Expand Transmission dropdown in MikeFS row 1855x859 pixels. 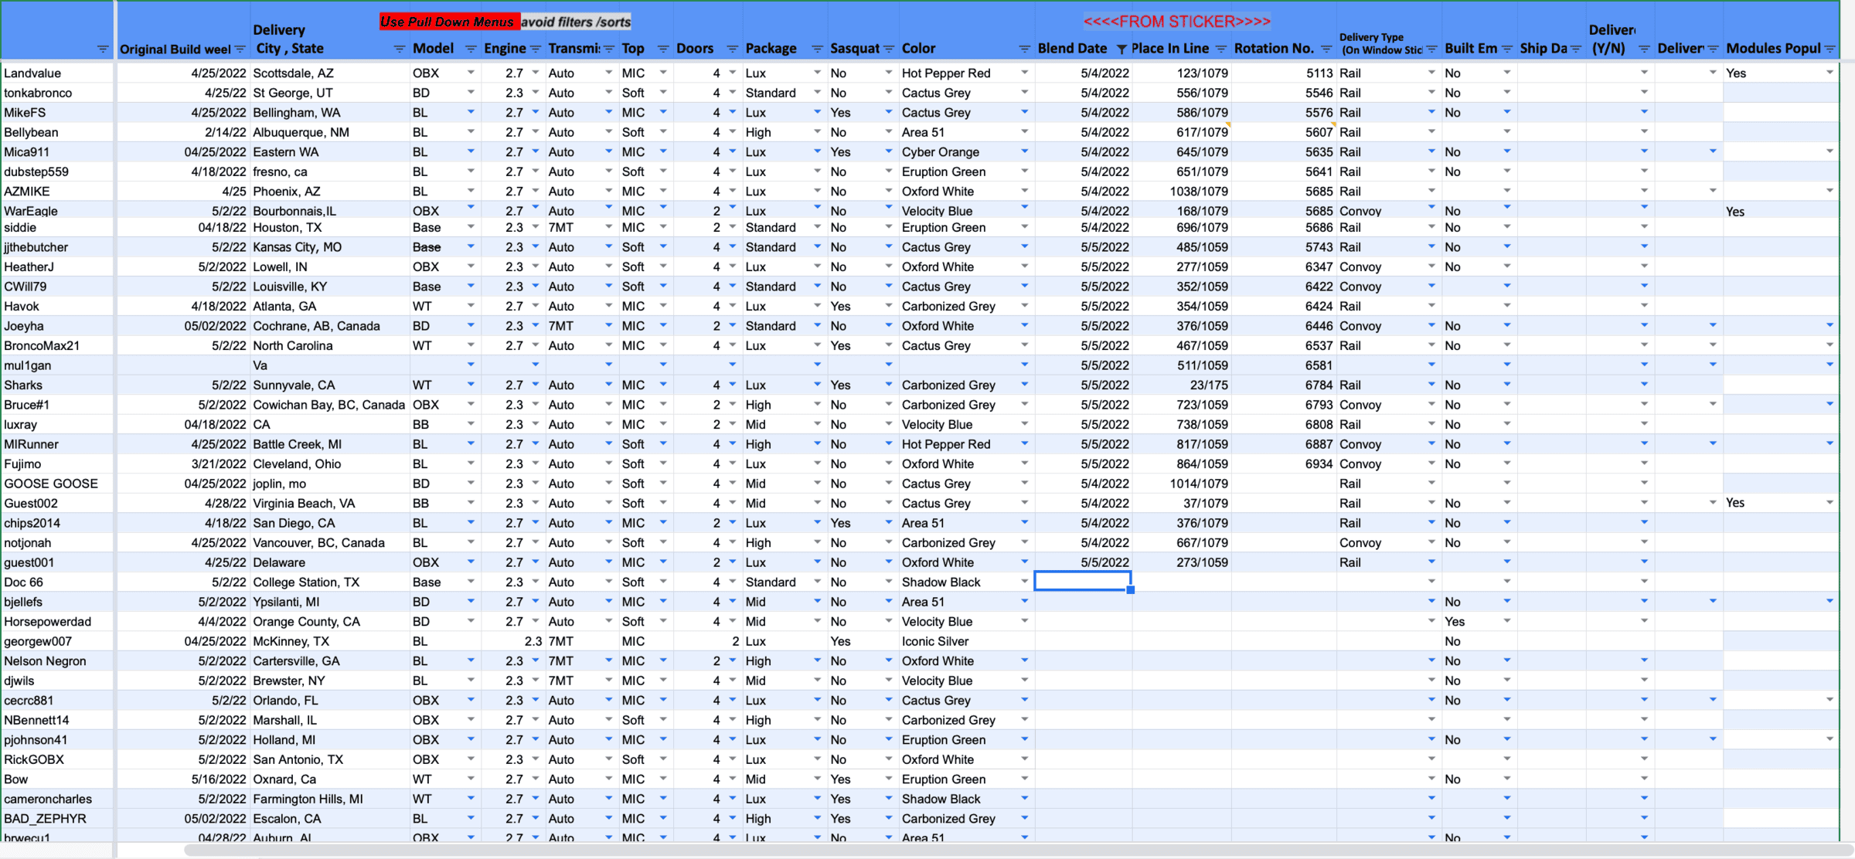609,112
